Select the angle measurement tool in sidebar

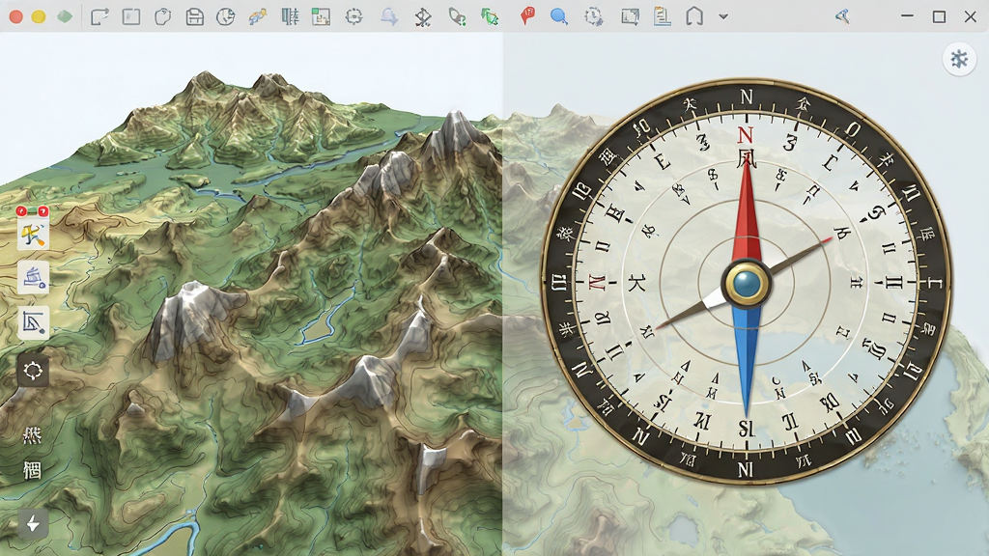33,322
